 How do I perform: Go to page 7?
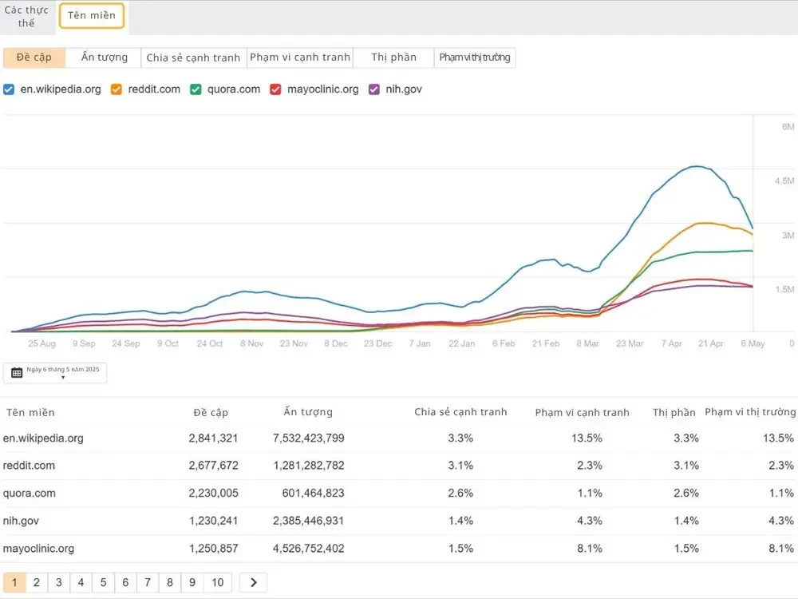[148, 582]
